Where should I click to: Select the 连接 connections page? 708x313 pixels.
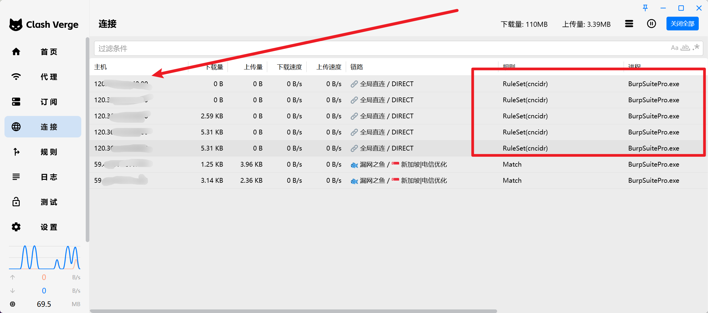coord(43,127)
